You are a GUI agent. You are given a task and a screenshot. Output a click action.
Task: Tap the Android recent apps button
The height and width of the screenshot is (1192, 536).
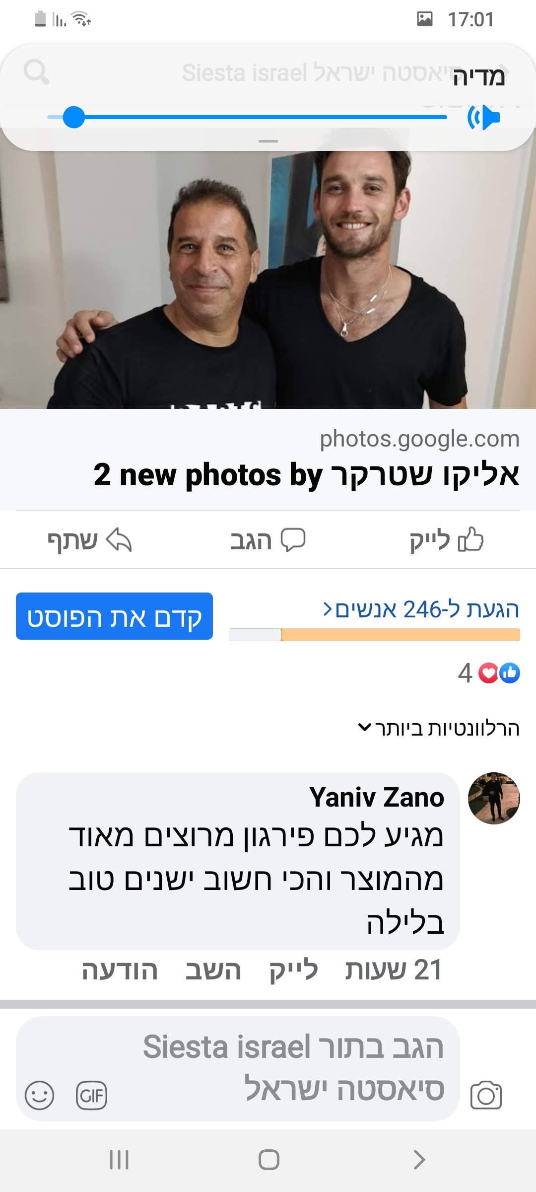tap(119, 1160)
